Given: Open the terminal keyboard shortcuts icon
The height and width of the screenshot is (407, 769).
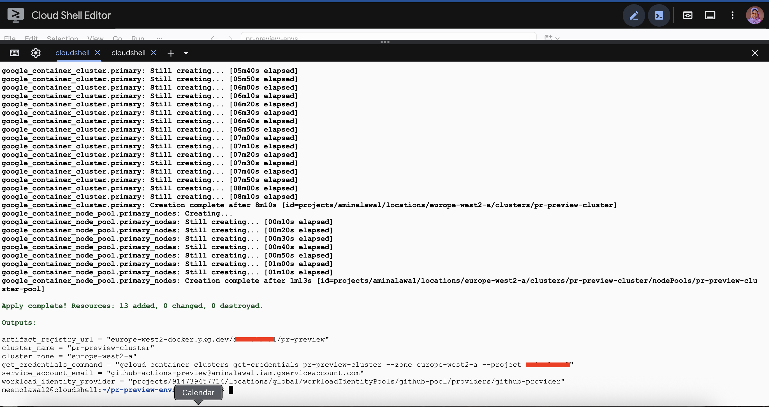Looking at the screenshot, I should coord(14,53).
